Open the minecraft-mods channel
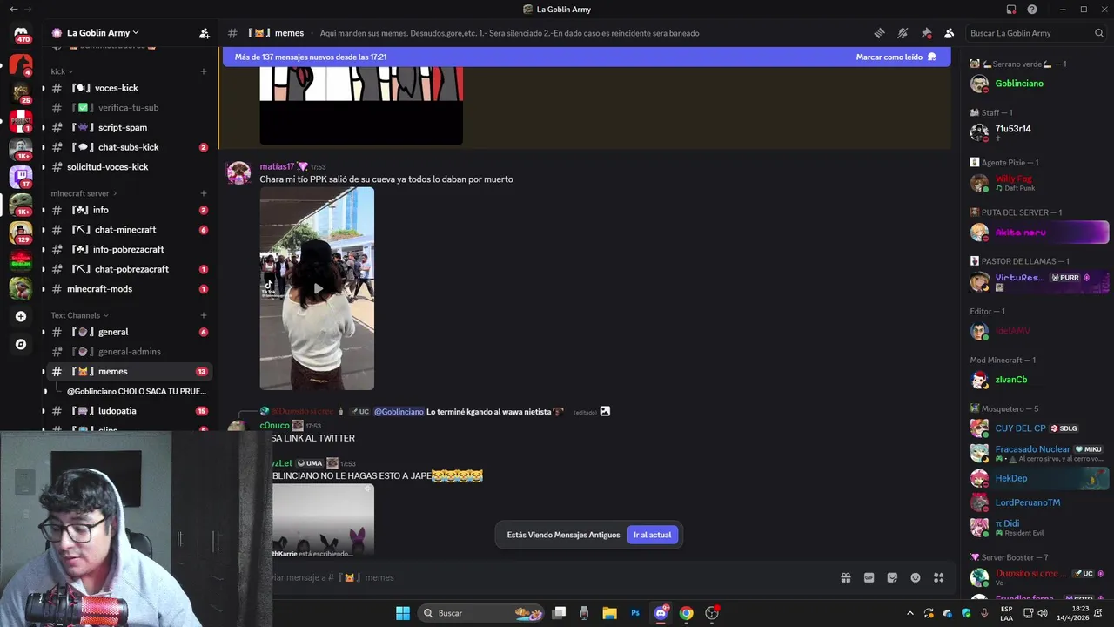 [128, 289]
